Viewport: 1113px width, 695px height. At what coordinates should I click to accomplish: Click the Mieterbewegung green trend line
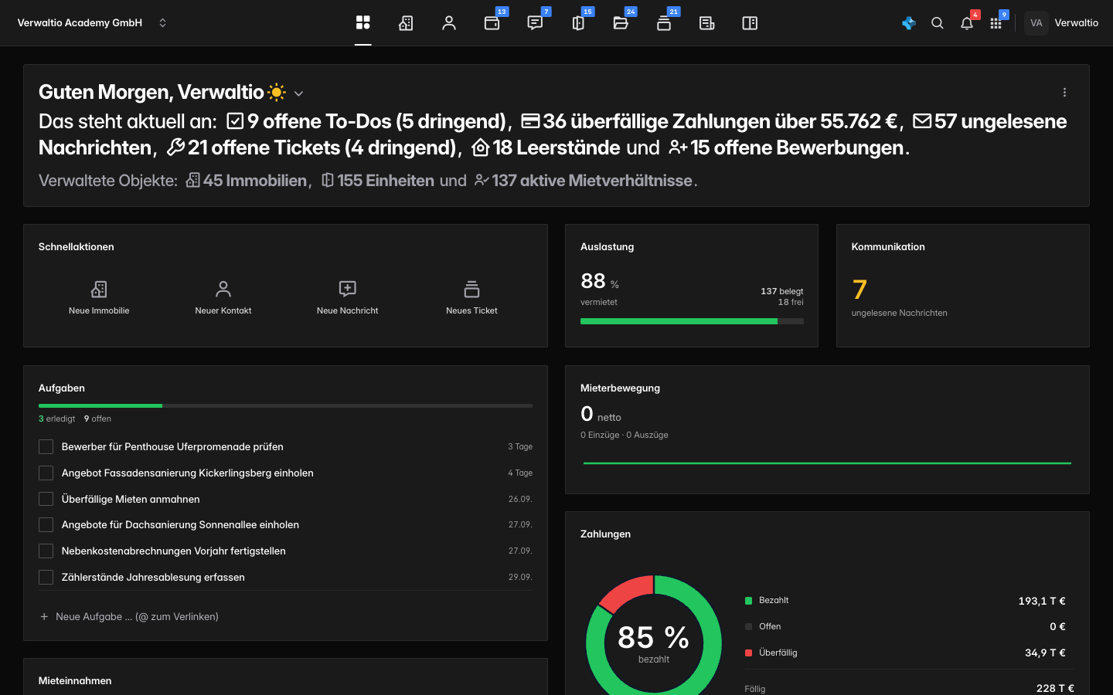click(x=827, y=463)
